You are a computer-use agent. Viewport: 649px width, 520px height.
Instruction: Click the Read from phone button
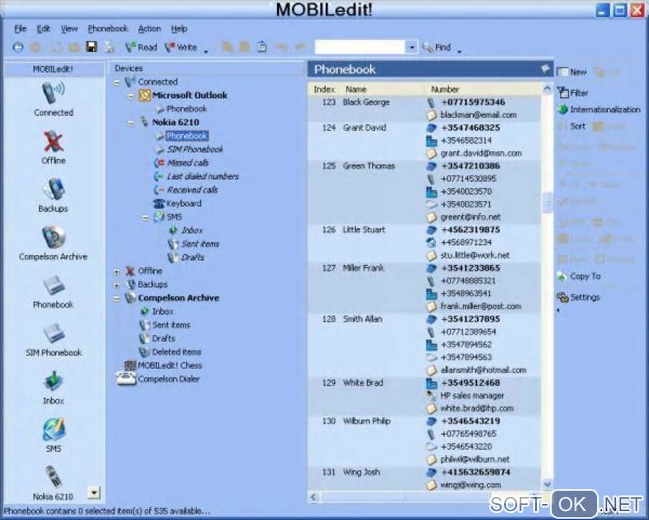(141, 47)
